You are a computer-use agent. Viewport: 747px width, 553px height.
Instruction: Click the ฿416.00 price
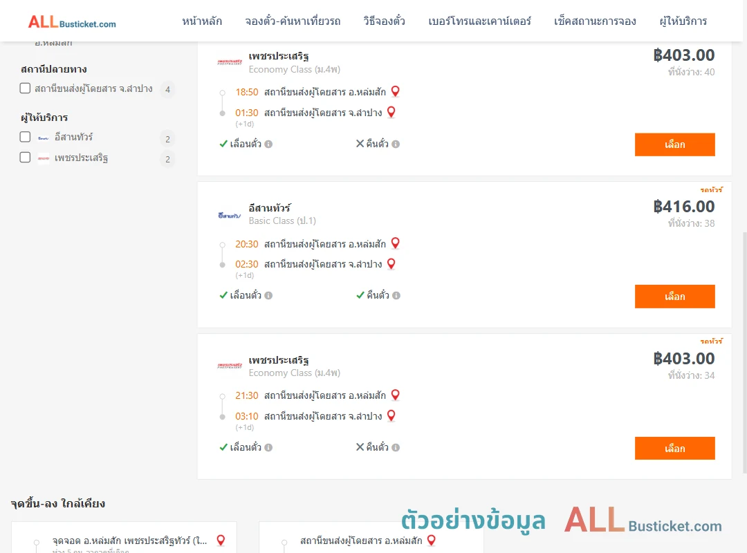(683, 206)
